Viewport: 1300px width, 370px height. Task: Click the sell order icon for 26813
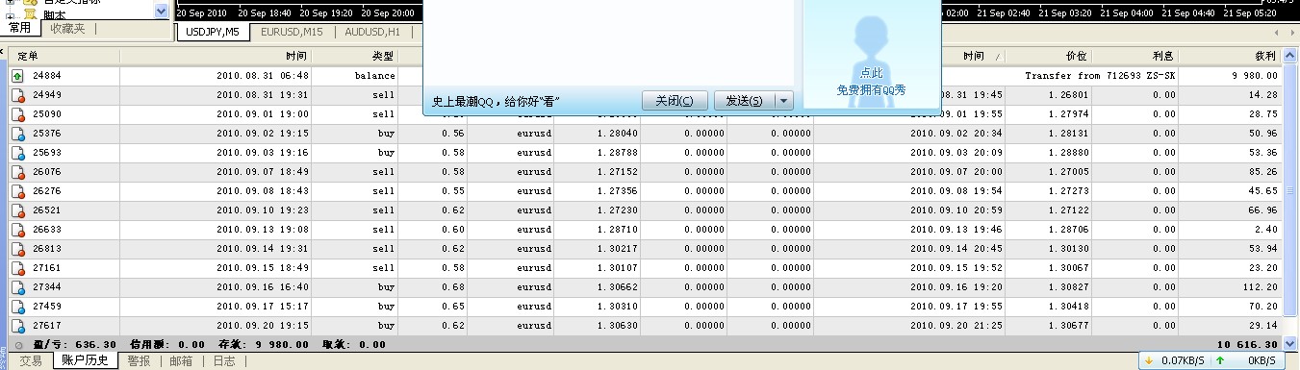click(17, 249)
